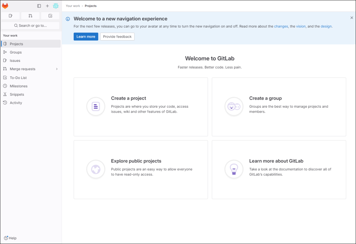Dismiss the navigation welcome banner
The width and height of the screenshot is (356, 244).
click(x=352, y=18)
